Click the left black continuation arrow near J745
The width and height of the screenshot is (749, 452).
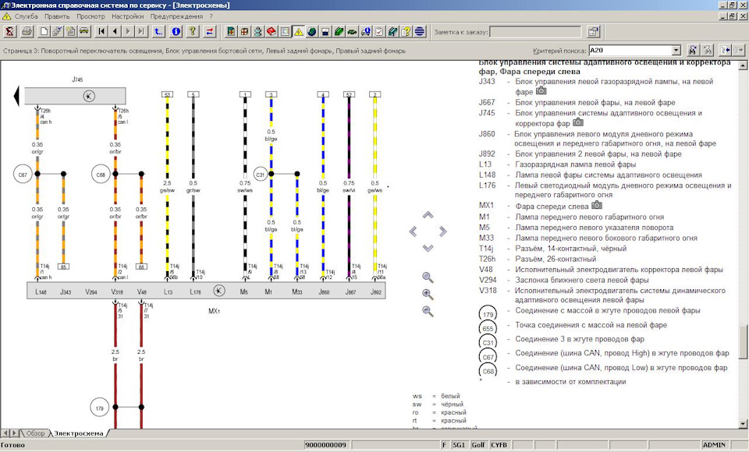click(x=16, y=95)
